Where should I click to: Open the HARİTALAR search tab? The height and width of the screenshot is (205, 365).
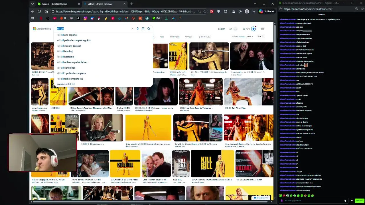pos(175,37)
